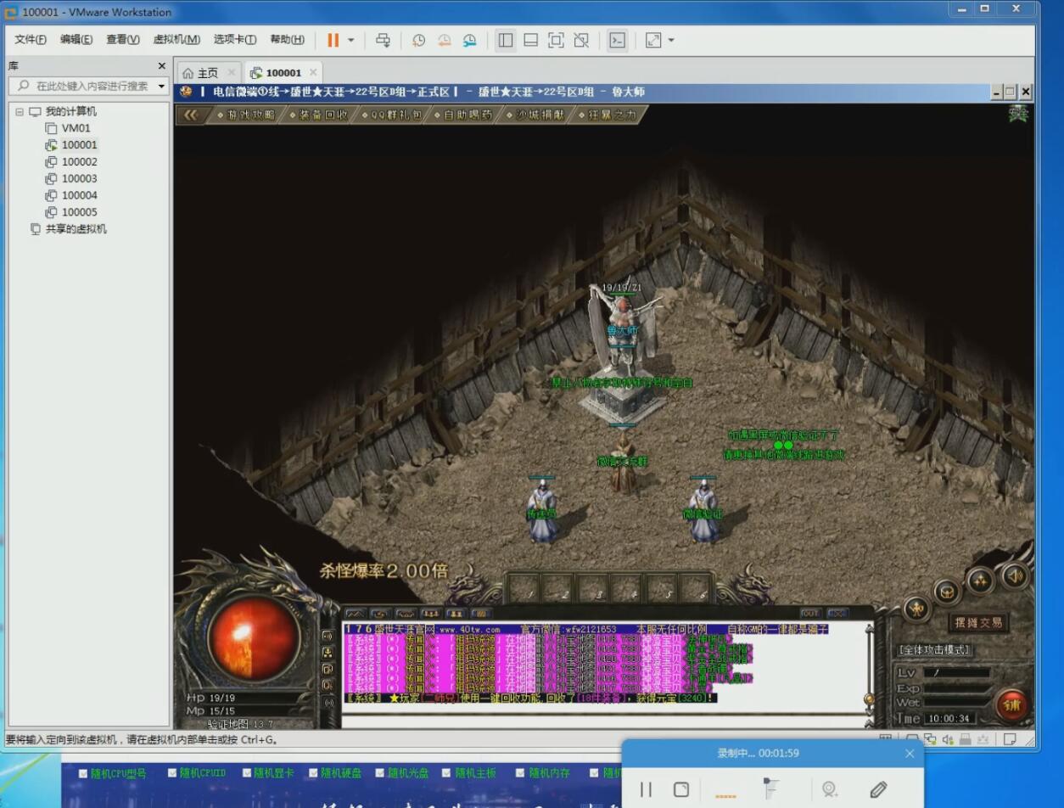
Task: Open the library search dropdown arrow
Action: 161,86
